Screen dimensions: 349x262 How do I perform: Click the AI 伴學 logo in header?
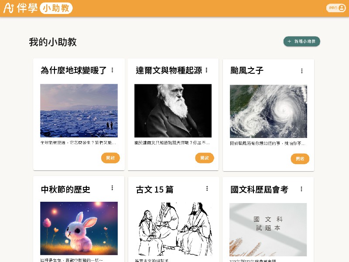(20, 8)
